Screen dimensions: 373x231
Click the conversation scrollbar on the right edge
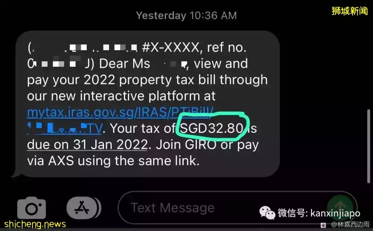pos(369,146)
